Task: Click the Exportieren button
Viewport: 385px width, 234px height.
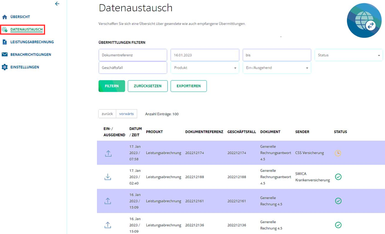Action: click(x=189, y=86)
